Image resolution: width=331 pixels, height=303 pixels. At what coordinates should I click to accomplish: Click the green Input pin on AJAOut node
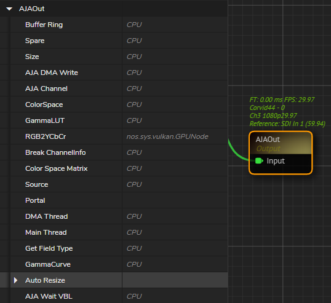(x=259, y=161)
